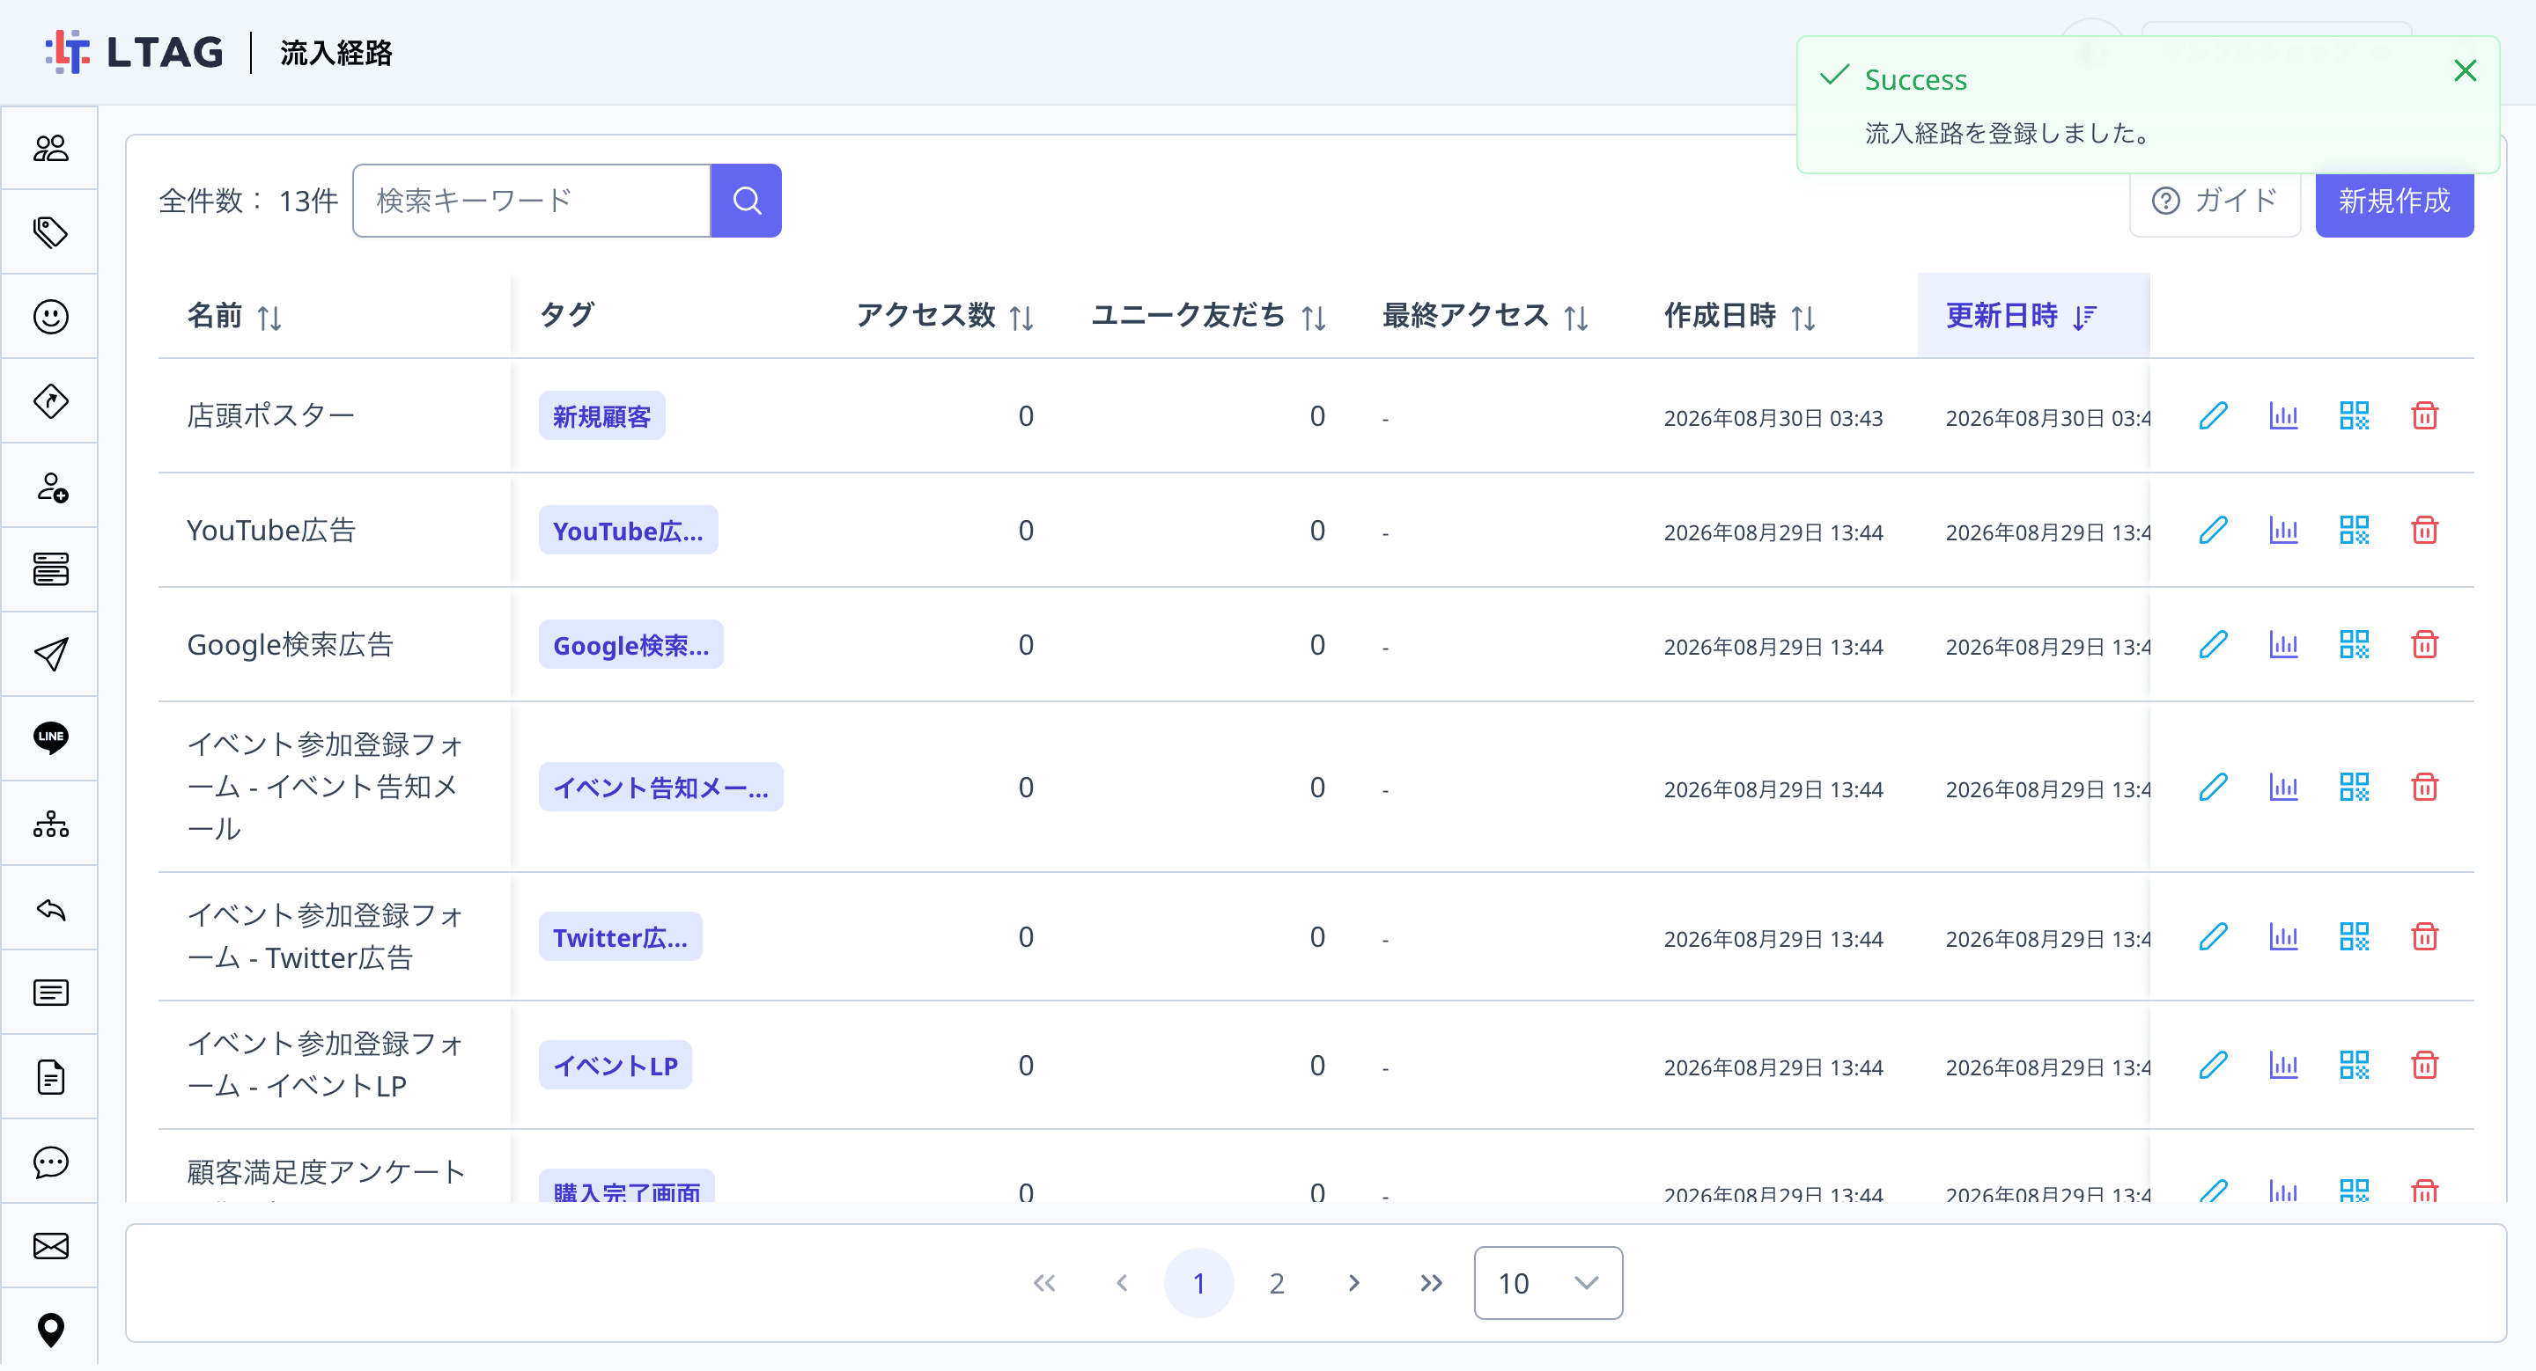Show QR code for Twitter広告 row

point(2354,936)
